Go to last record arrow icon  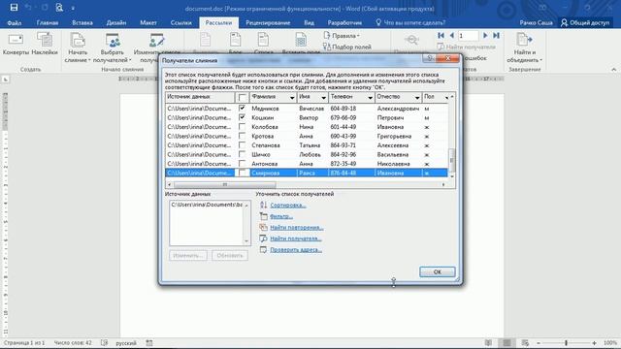[x=496, y=36]
